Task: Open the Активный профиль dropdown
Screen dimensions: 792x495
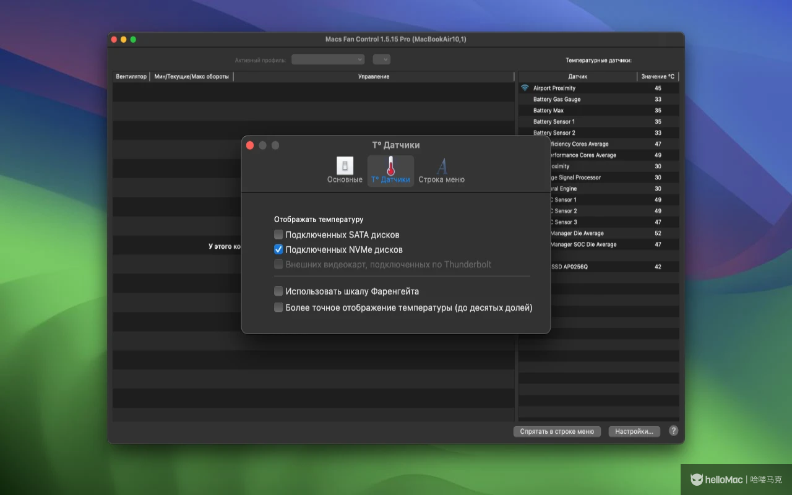Action: [328, 59]
